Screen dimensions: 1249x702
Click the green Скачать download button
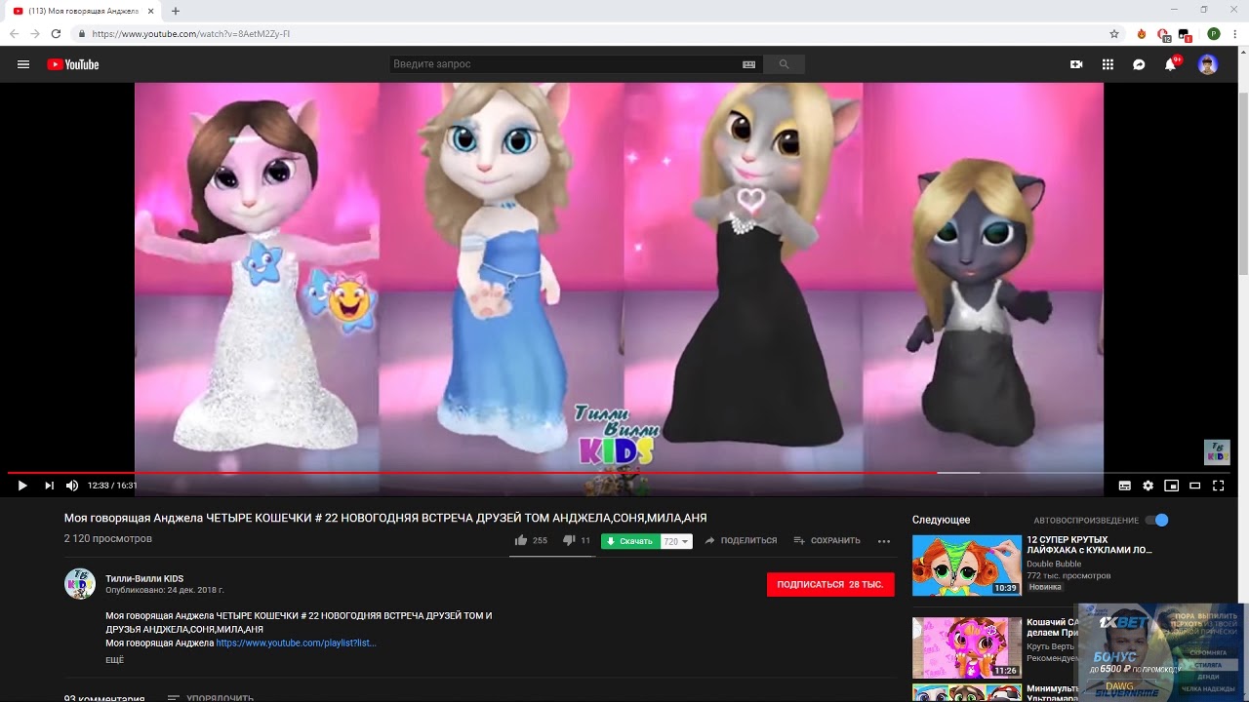pyautogui.click(x=630, y=541)
